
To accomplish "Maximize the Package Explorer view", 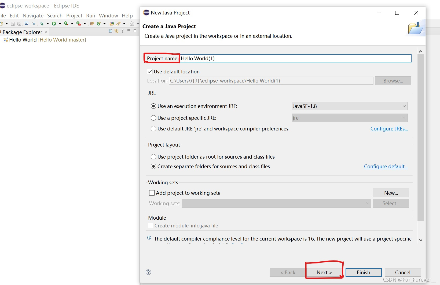I will [x=135, y=31].
